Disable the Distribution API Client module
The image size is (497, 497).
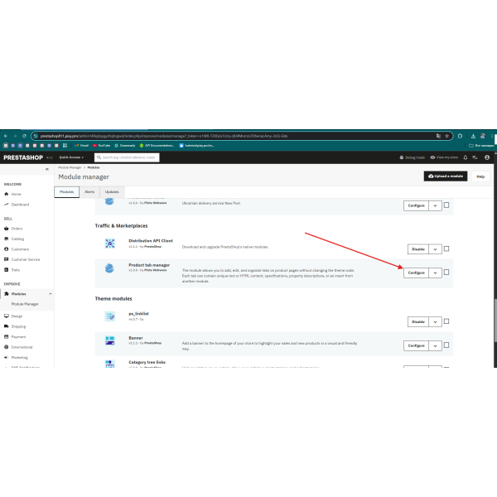pos(418,249)
